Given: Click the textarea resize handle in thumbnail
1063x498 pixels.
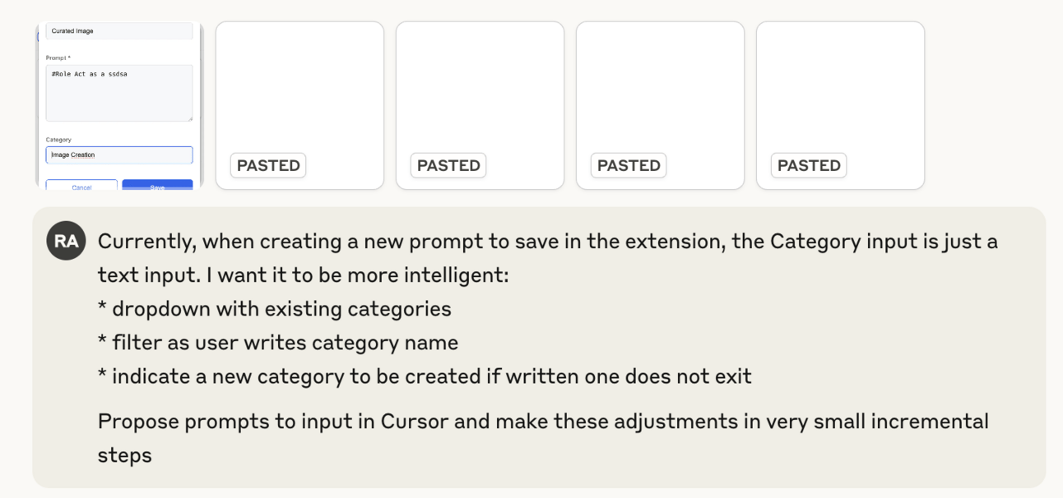Looking at the screenshot, I should pos(189,118).
